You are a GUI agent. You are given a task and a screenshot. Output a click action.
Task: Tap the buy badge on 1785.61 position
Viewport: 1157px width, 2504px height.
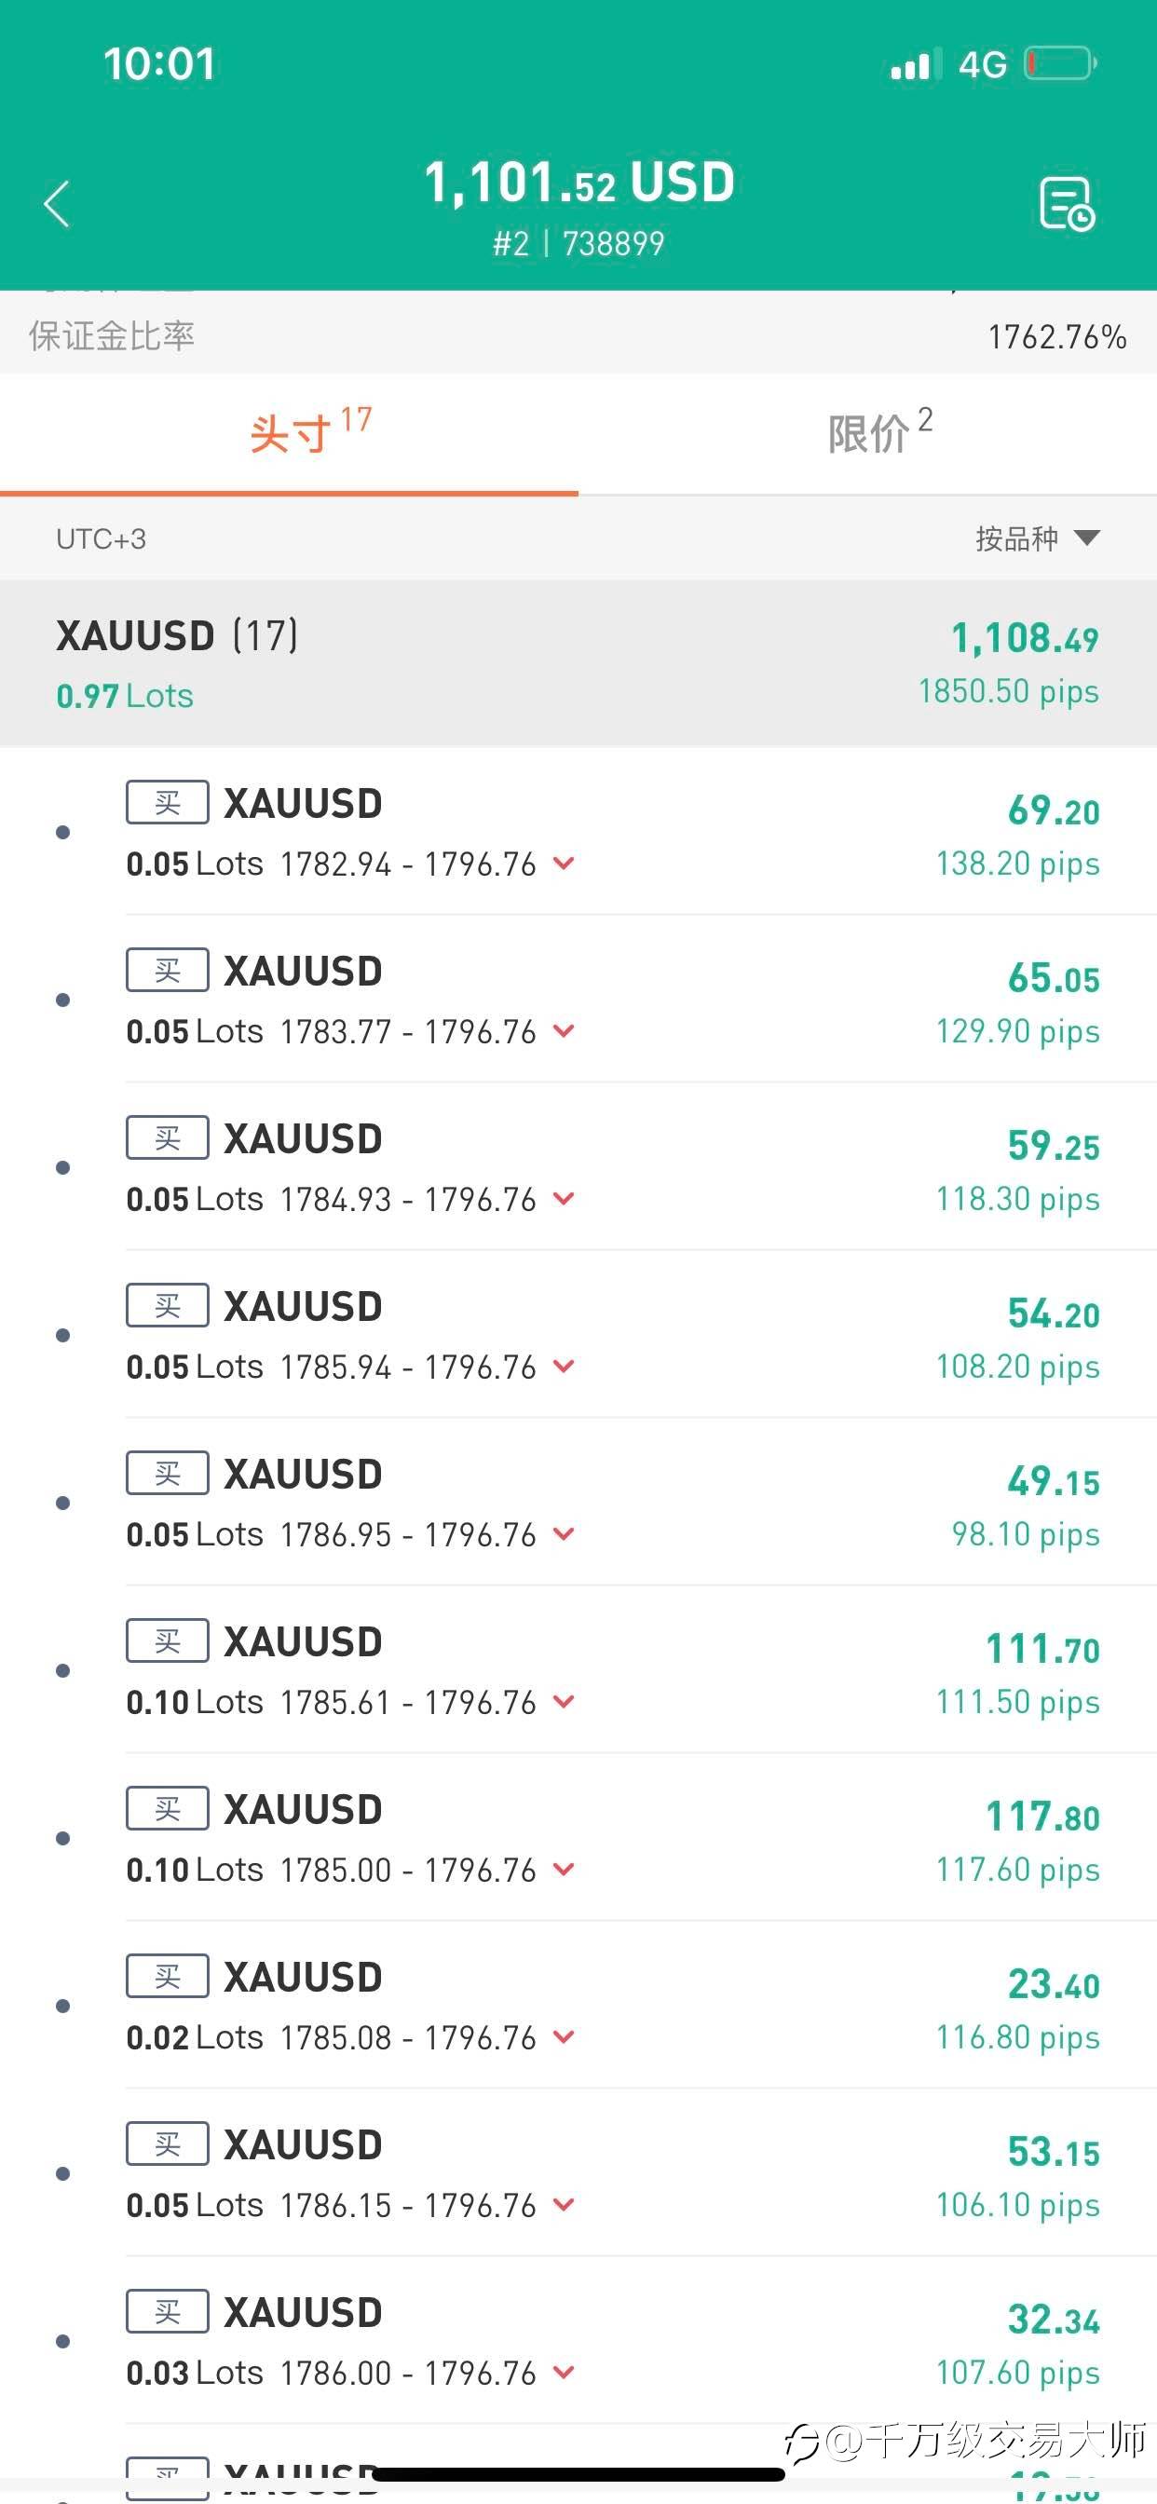(x=168, y=1640)
